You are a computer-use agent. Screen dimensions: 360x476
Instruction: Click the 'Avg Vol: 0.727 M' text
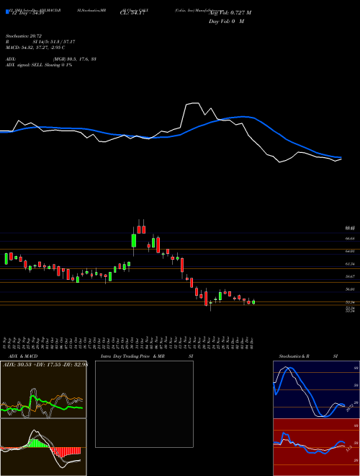click(x=230, y=13)
